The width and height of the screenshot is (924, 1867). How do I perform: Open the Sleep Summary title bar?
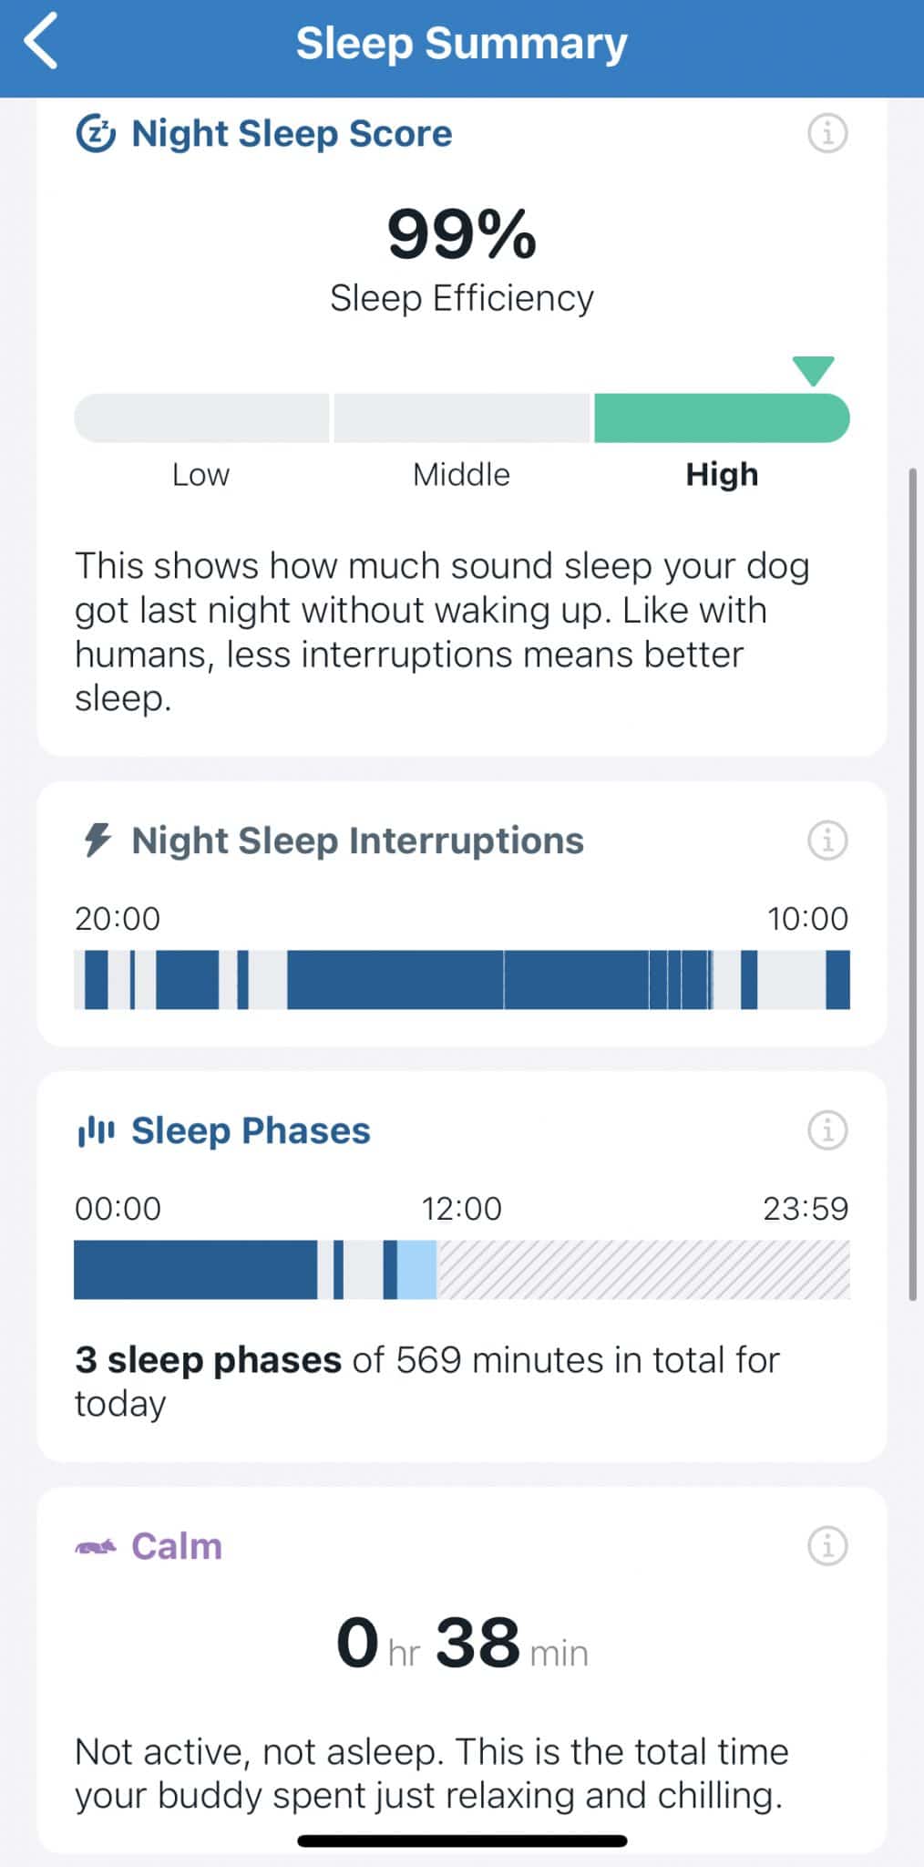pos(461,42)
